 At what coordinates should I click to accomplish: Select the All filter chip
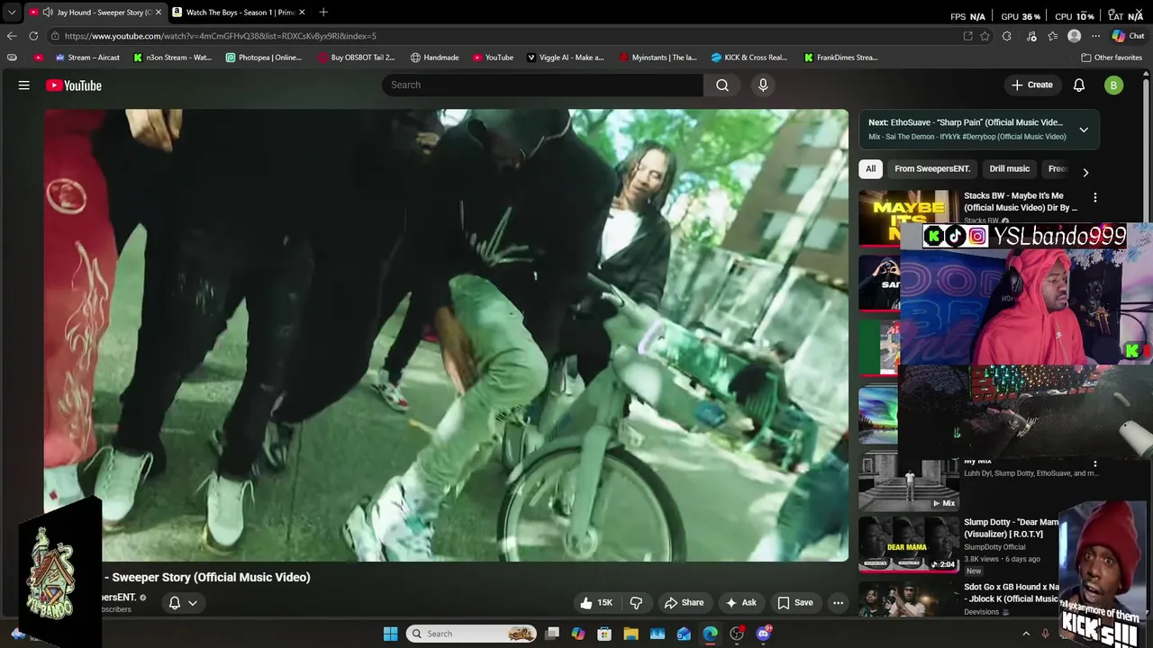click(870, 168)
